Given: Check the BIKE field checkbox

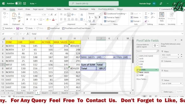Looking at the screenshot, I should (138, 67).
